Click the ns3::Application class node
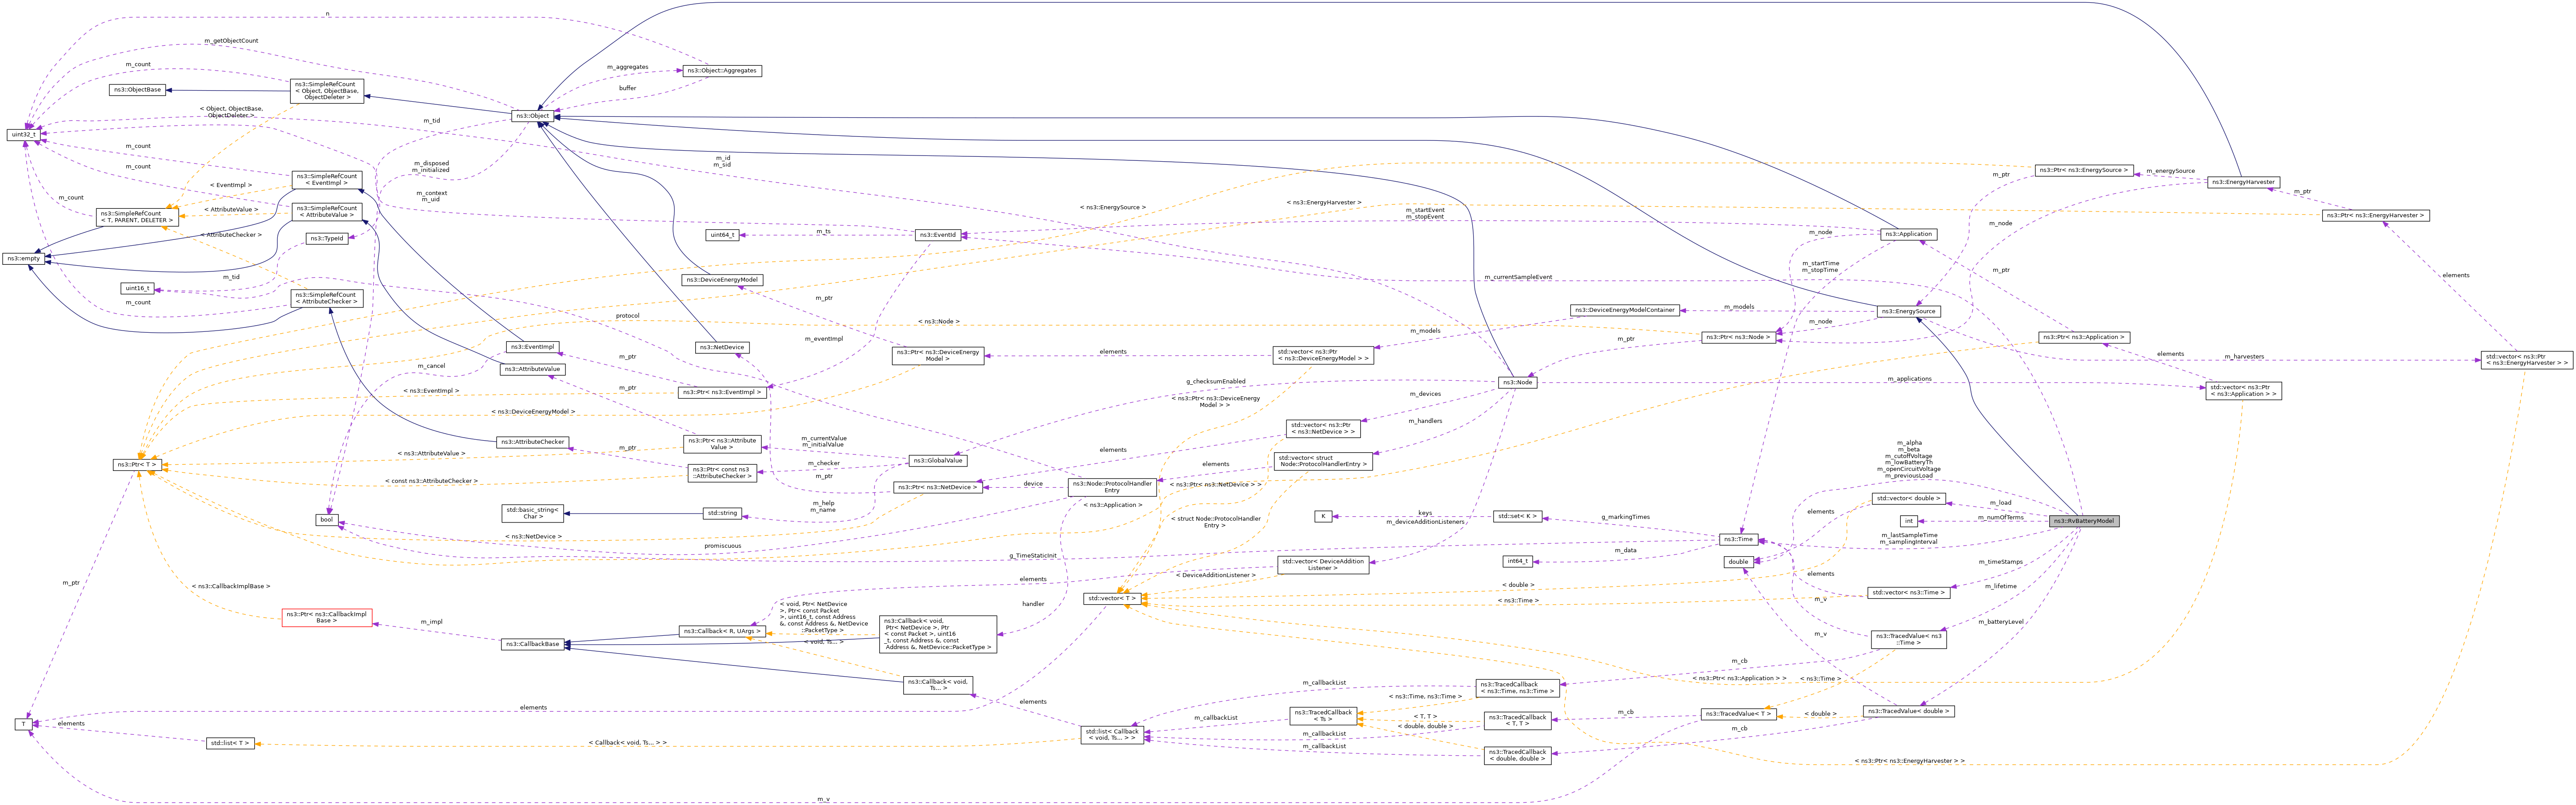Viewport: 2576px width, 805px height. click(1908, 234)
